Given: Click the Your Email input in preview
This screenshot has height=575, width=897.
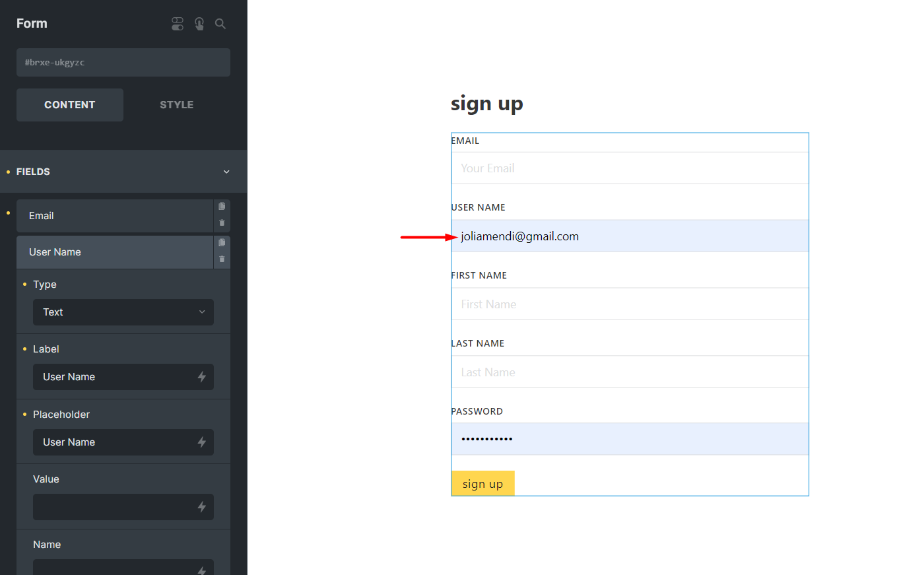Looking at the screenshot, I should click(x=630, y=168).
